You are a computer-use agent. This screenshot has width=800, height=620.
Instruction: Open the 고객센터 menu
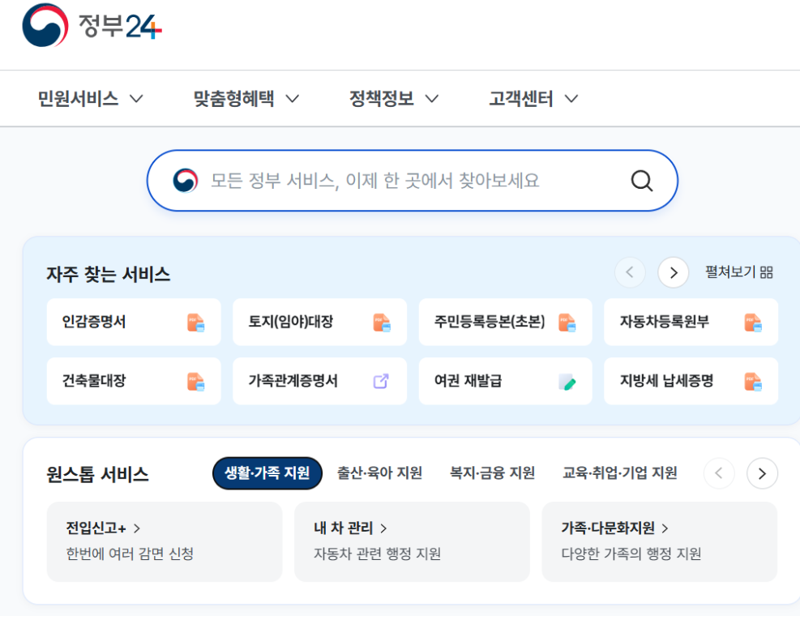click(x=533, y=99)
